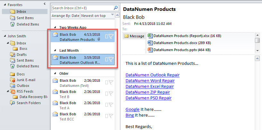The image size is (262, 130).
Task: Toggle category box on Test B email
Action: [107, 94]
